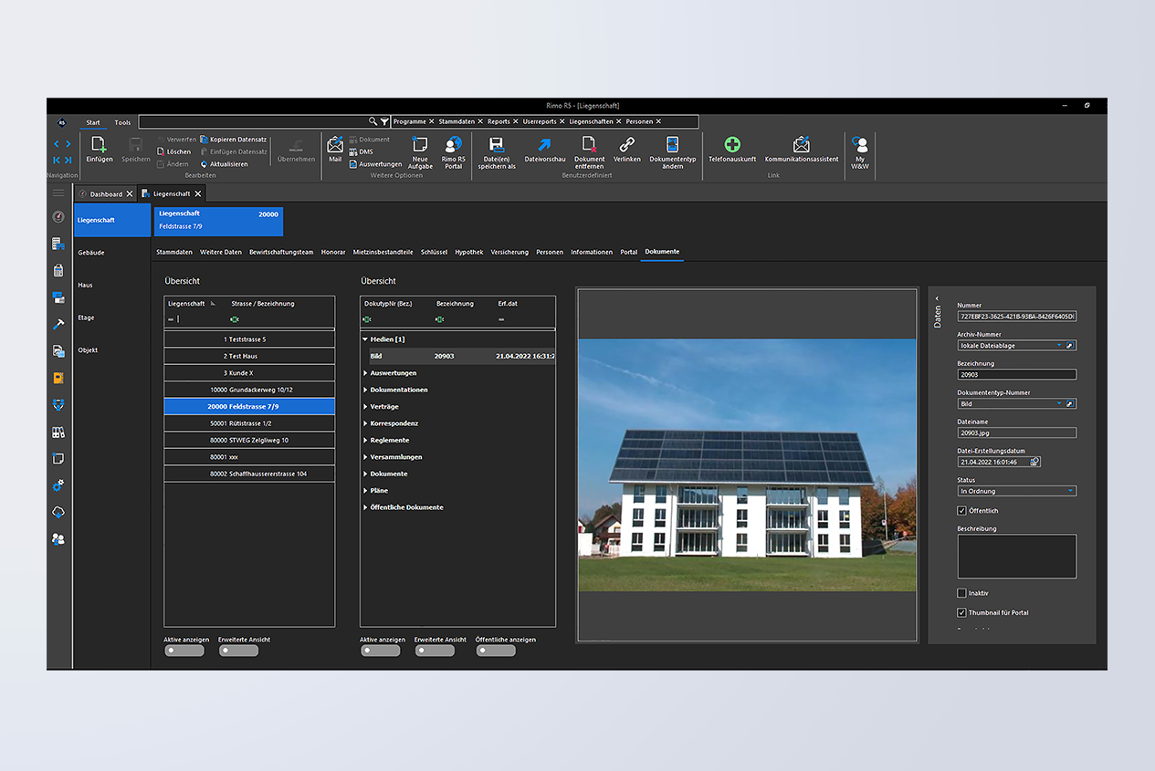Refresh with Aktualisieren
Screen dimensions: 1155x771
pyautogui.click(x=224, y=164)
